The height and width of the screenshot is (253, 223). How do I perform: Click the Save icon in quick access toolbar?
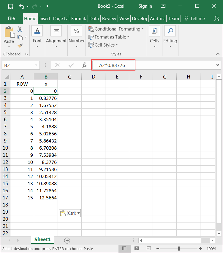pos(11,7)
